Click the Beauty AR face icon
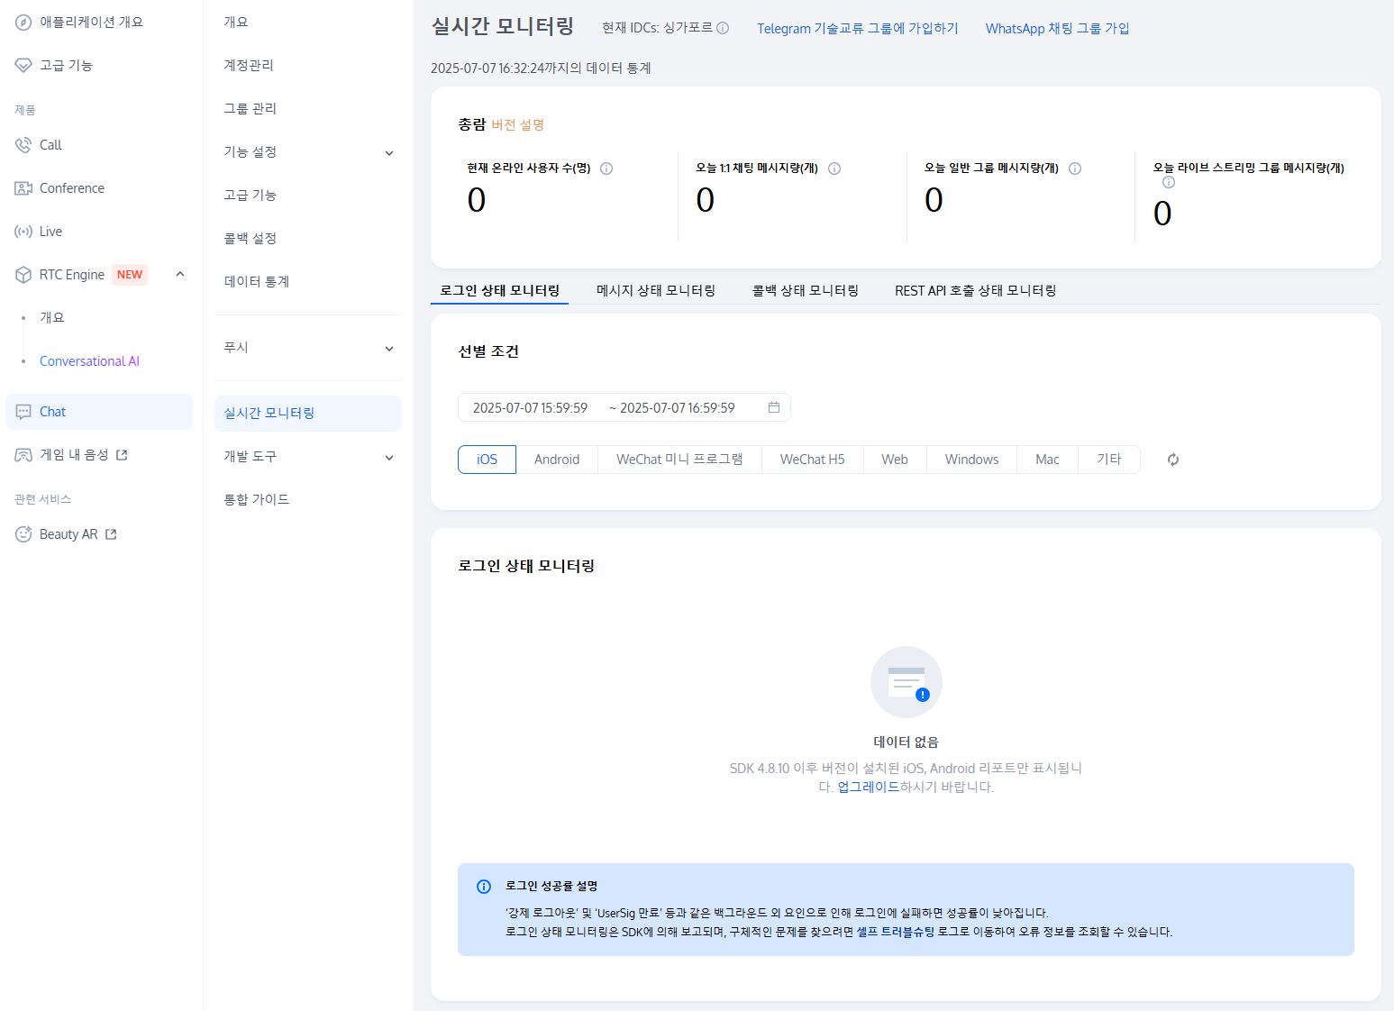The width and height of the screenshot is (1394, 1011). (23, 534)
